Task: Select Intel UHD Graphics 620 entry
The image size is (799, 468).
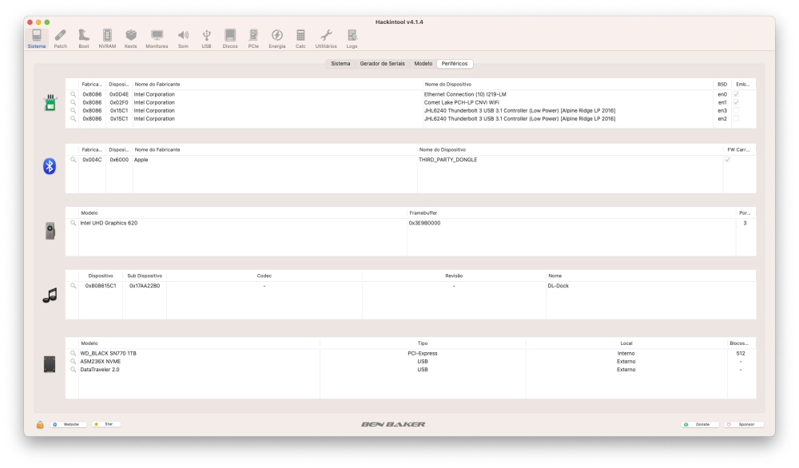Action: pyautogui.click(x=109, y=223)
